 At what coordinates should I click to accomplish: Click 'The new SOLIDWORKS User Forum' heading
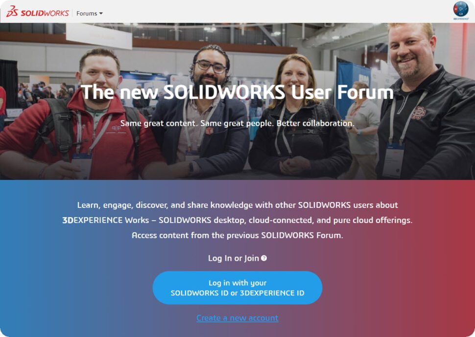coord(237,91)
